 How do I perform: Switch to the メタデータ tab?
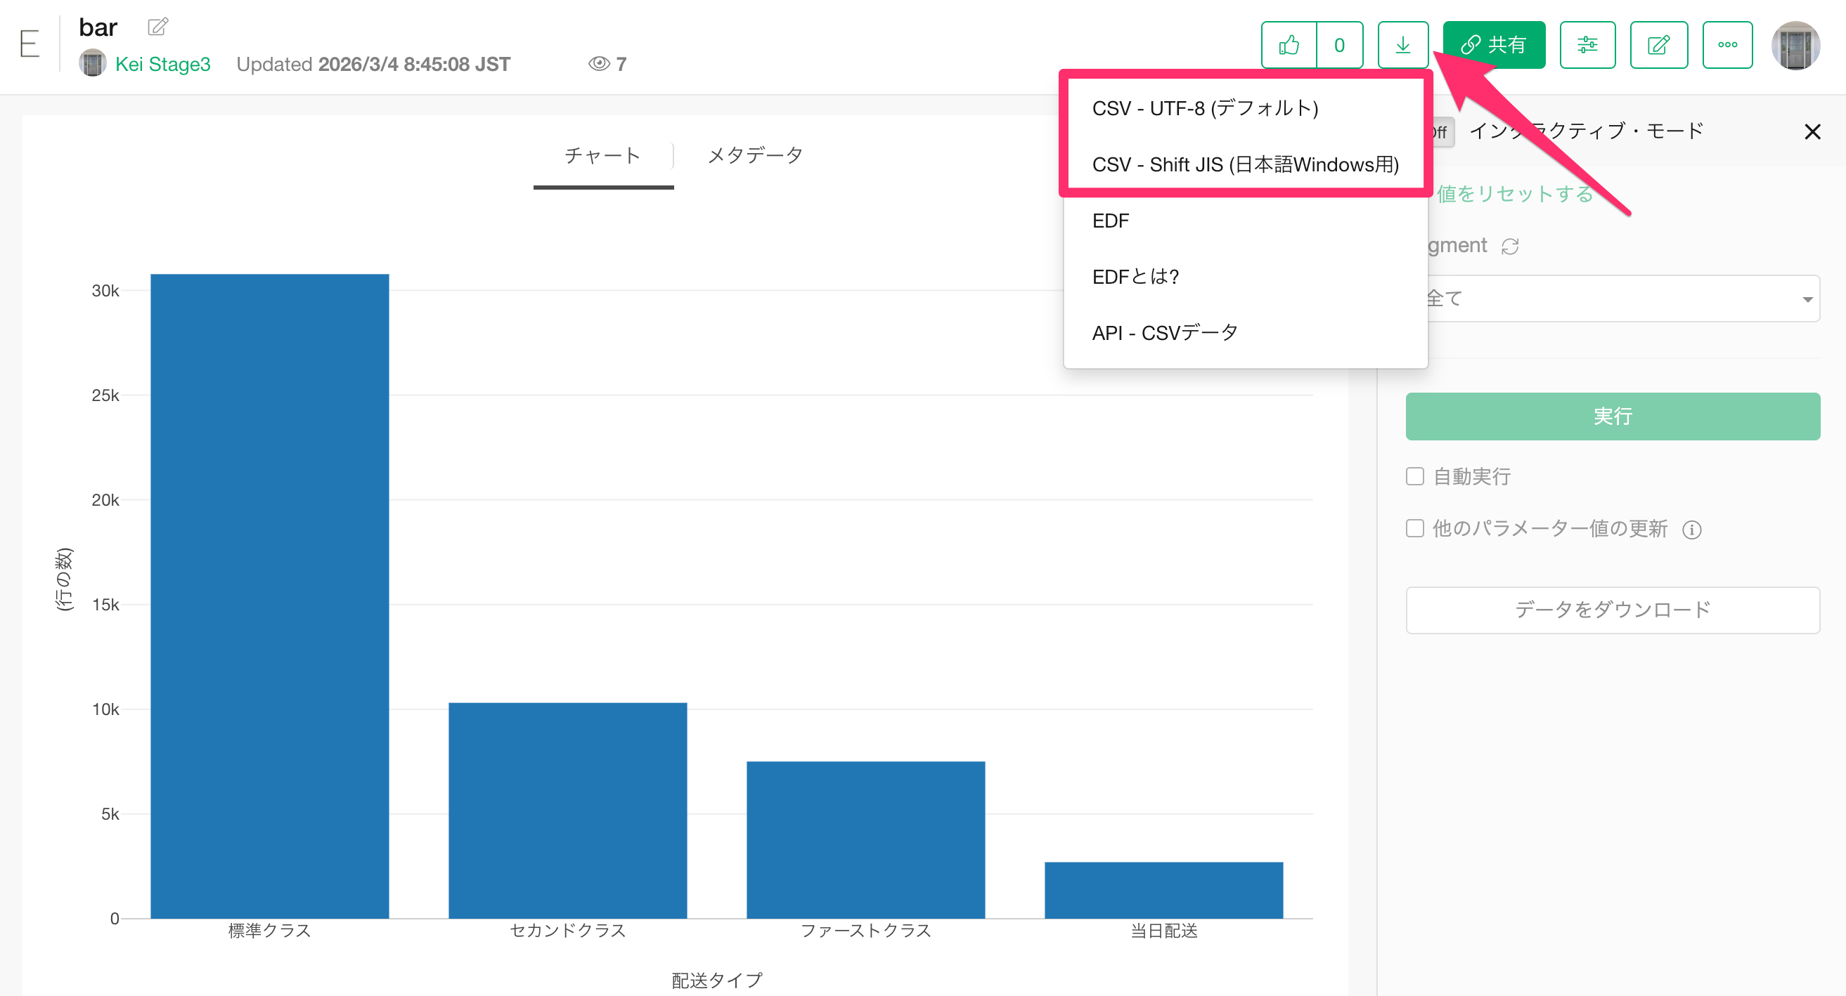pyautogui.click(x=754, y=155)
